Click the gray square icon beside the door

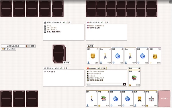29,46
